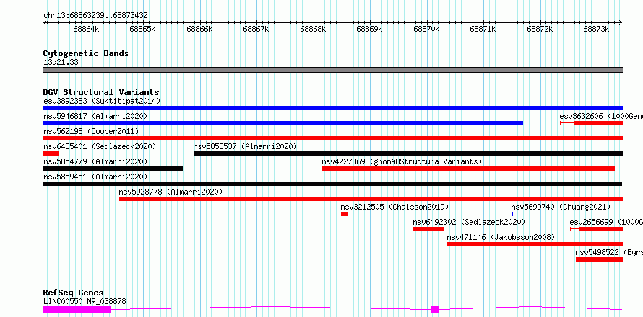Select the red nsv4227869 variant bar
This screenshot has width=643, height=317.
point(468,169)
